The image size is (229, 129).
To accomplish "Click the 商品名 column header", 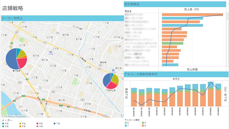I will (128, 11).
